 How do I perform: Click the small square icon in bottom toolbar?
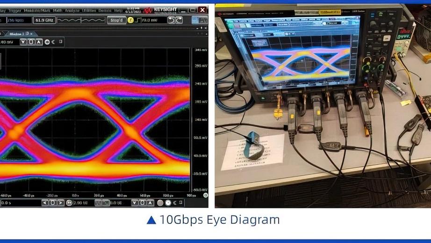[180, 202]
